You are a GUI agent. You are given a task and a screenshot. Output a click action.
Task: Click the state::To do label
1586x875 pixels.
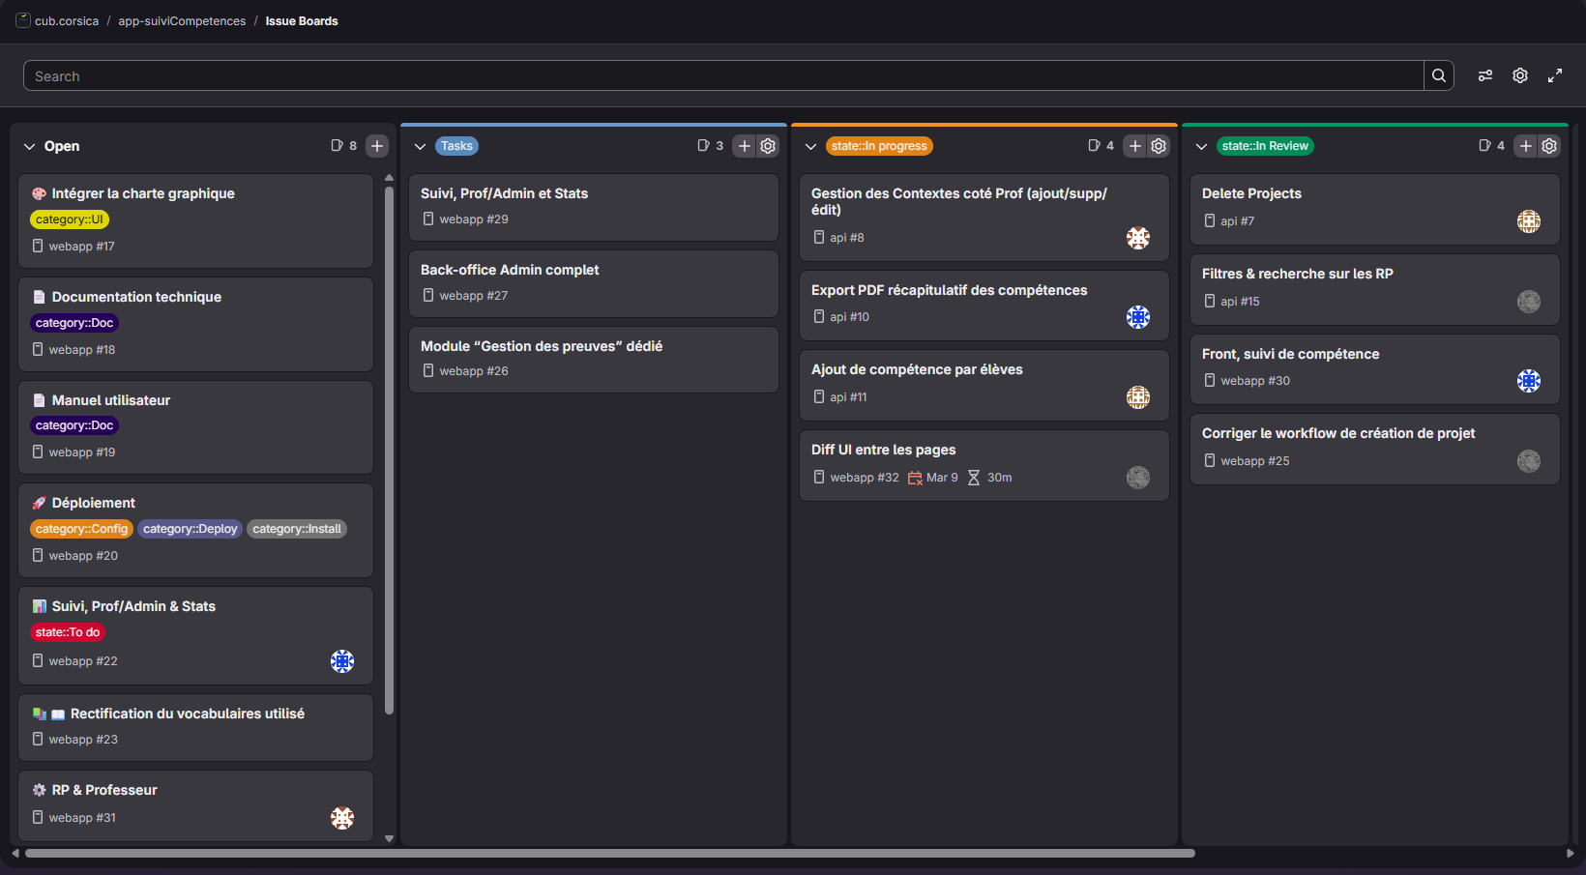(x=68, y=632)
